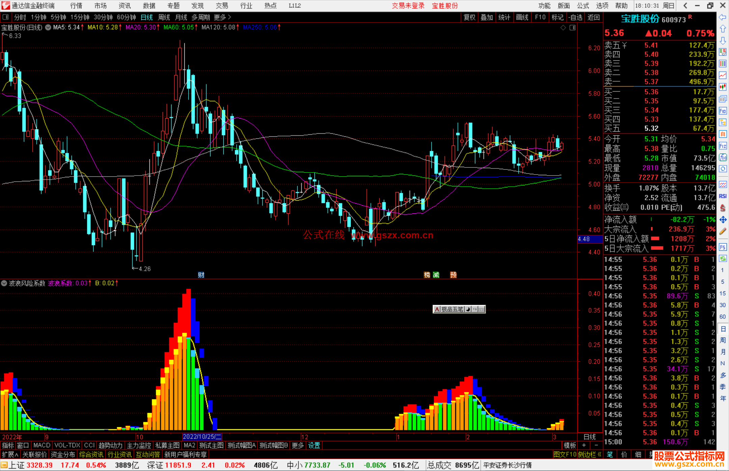Image resolution: width=729 pixels, height=471 pixels.
Task: Click the F12 icon in sidebar
Action: pos(723,146)
